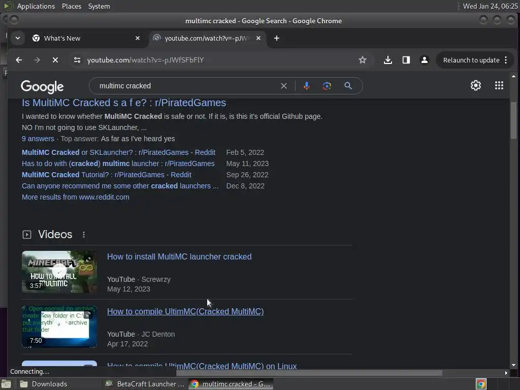The height and width of the screenshot is (390, 520).
Task: Open the Google apps grid
Action: point(499,85)
